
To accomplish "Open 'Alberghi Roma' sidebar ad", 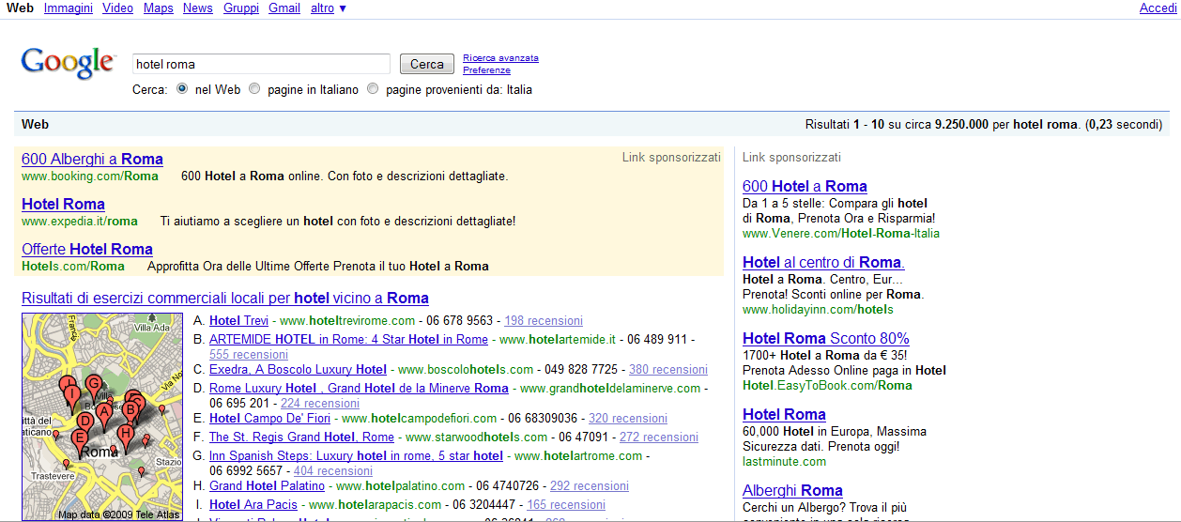I will click(792, 491).
